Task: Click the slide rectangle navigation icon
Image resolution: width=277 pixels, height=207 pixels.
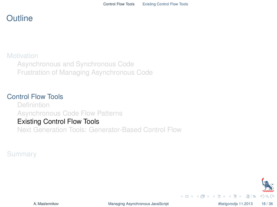Action: [x=187, y=196]
